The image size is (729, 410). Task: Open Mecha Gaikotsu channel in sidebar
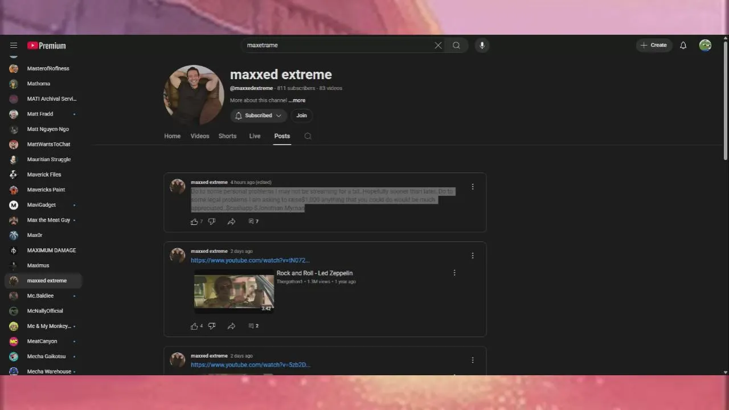pos(43,356)
